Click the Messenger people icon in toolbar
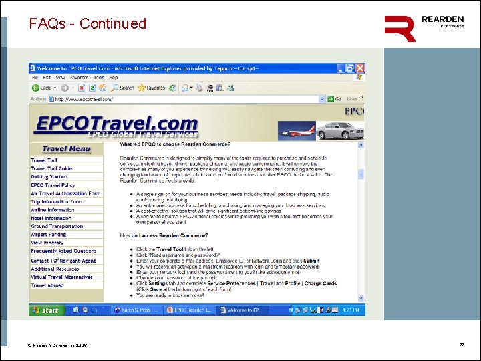Image resolution: width=481 pixels, height=361 pixels. coord(230,88)
